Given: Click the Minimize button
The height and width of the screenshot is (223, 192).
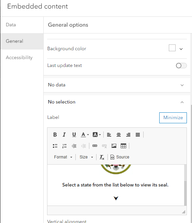Looking at the screenshot, I should pyautogui.click(x=173, y=118).
